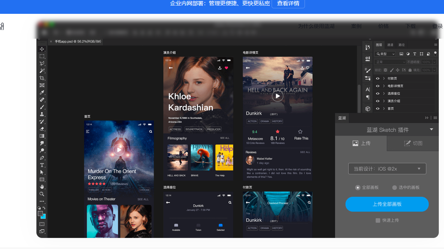Expand the 选择座位 layer group
The image size is (444, 249).
[384, 93]
